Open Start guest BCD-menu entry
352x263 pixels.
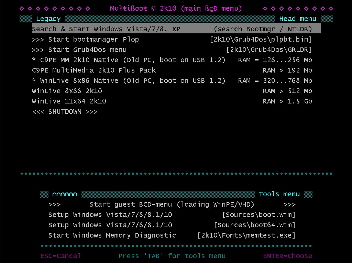[172, 204]
